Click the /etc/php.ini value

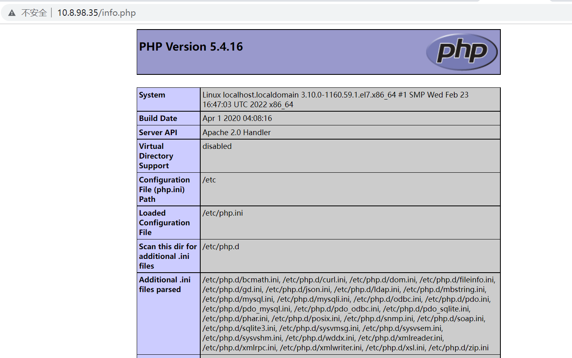[x=222, y=213]
